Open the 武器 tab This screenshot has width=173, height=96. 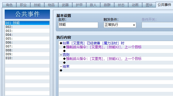(65, 5)
